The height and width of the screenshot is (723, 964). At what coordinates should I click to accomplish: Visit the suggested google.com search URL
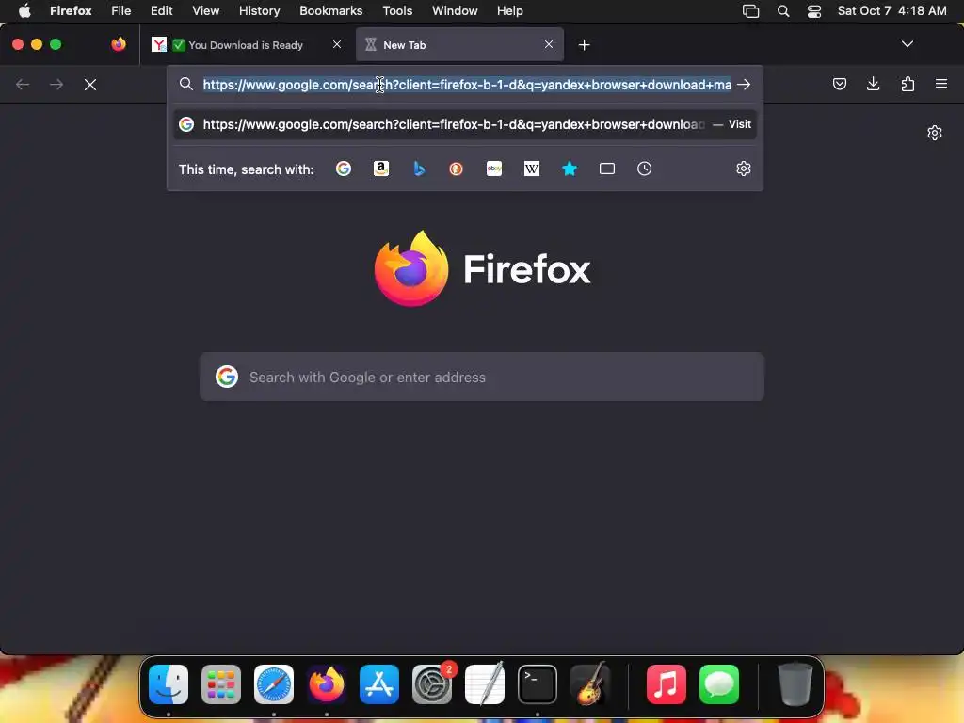[x=465, y=124]
